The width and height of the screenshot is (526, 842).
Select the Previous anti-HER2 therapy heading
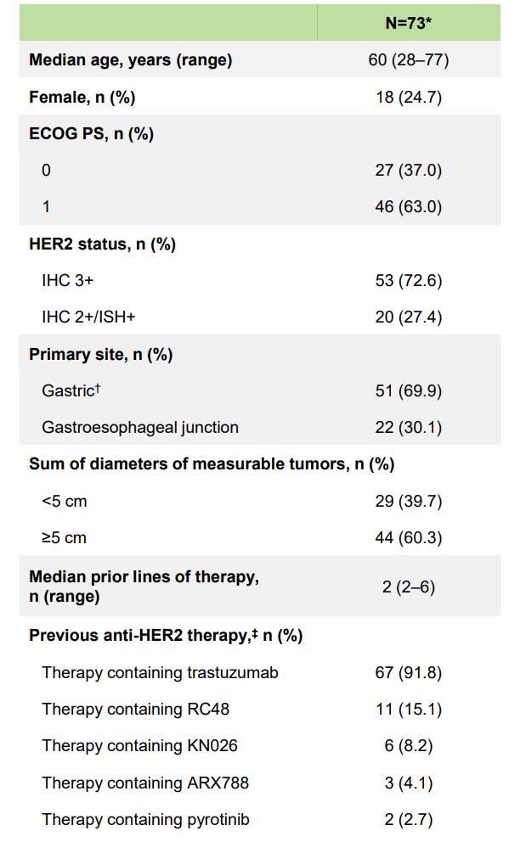(166, 635)
